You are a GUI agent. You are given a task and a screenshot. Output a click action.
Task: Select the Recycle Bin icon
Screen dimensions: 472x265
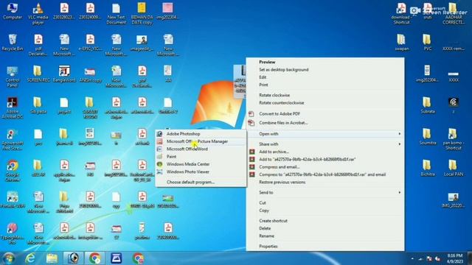(12, 43)
